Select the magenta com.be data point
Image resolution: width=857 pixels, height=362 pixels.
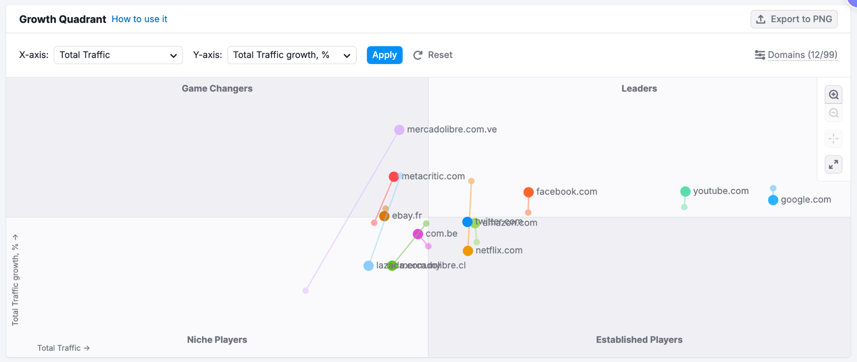coord(418,234)
